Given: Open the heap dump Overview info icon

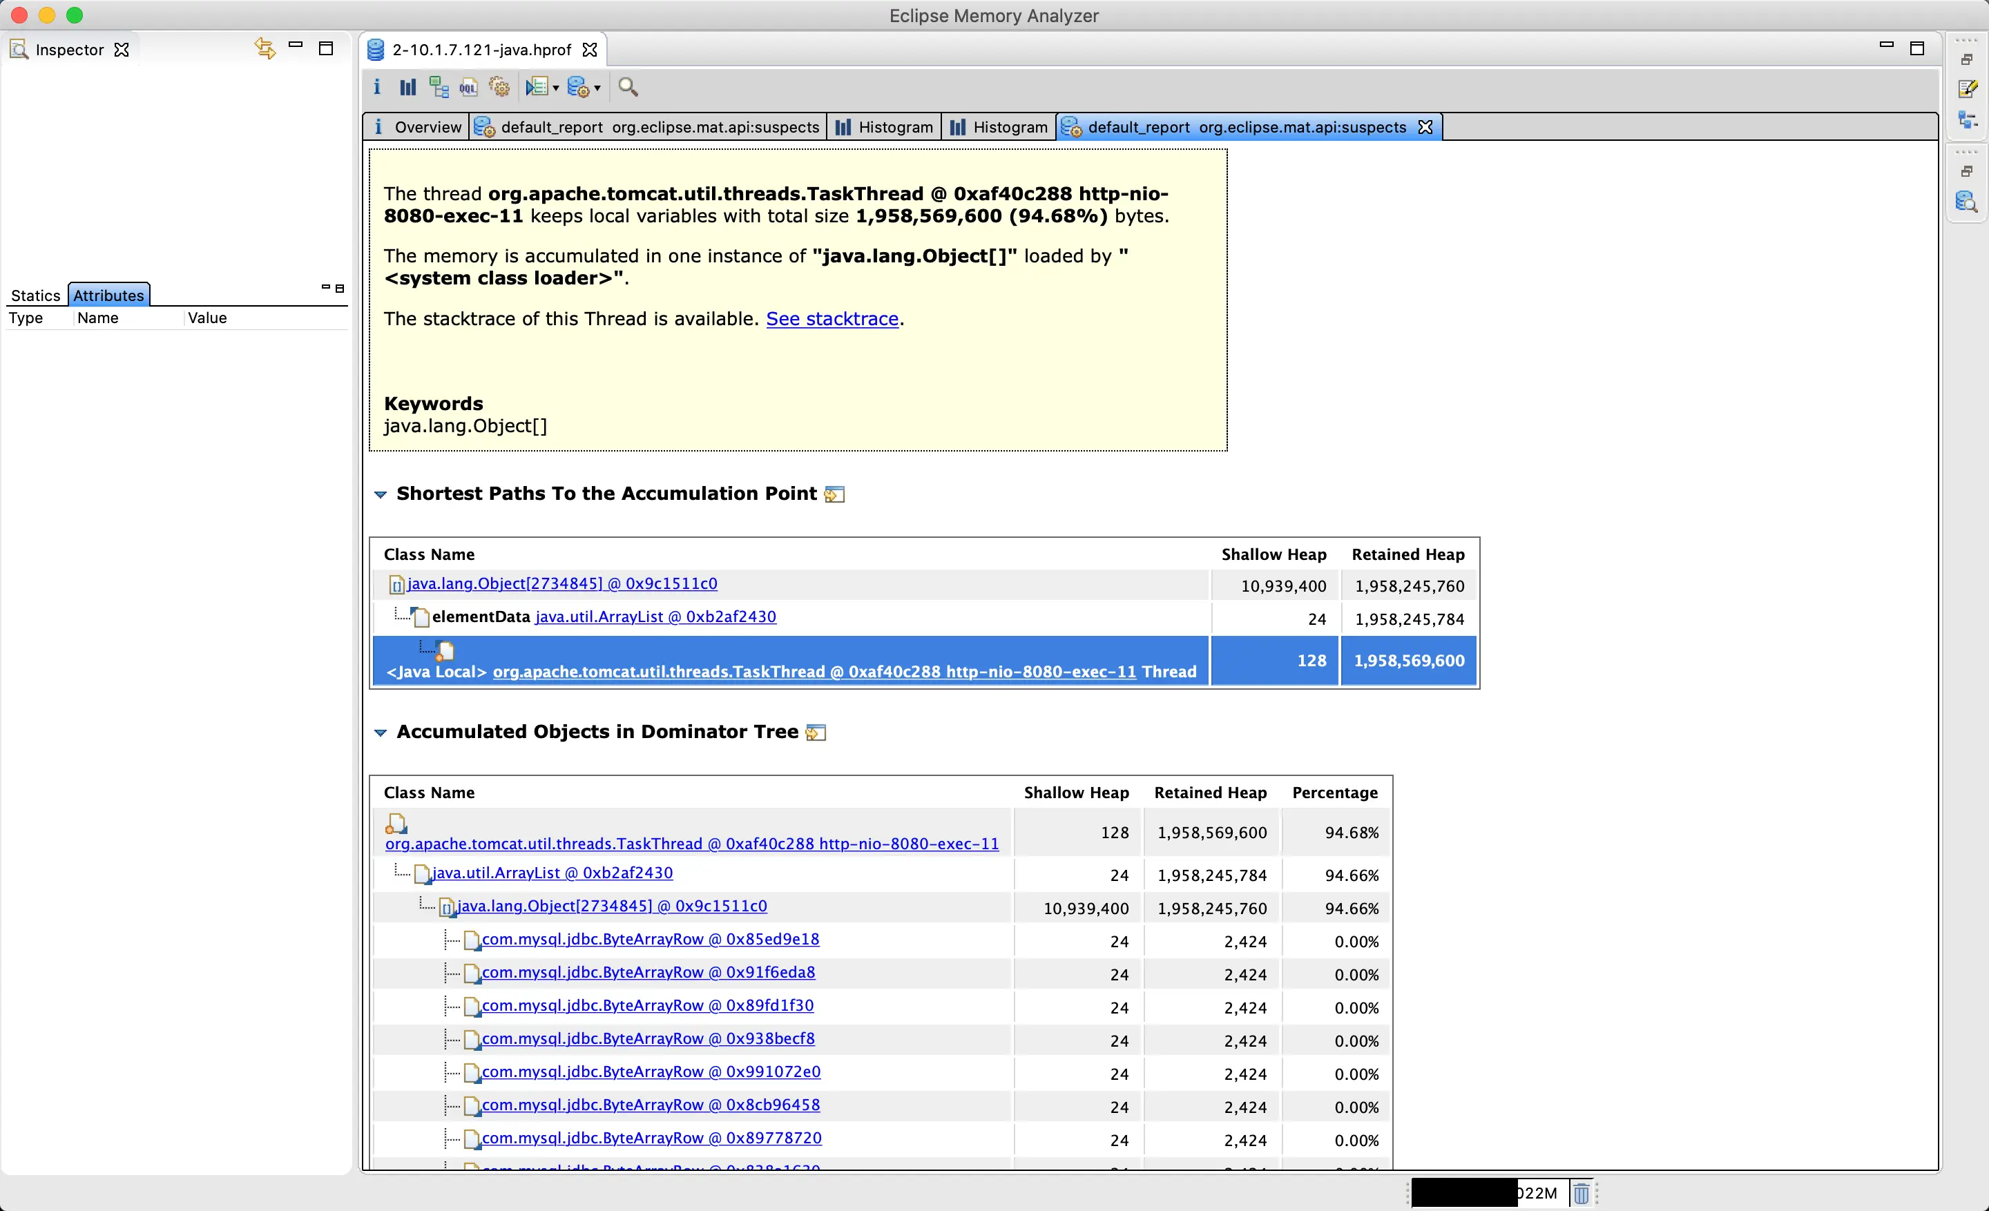Looking at the screenshot, I should click(x=377, y=87).
